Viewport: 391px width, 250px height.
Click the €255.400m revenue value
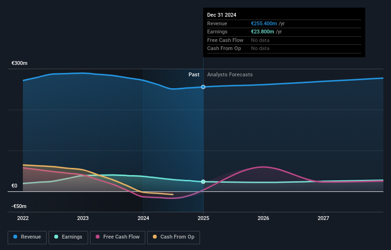(264, 23)
